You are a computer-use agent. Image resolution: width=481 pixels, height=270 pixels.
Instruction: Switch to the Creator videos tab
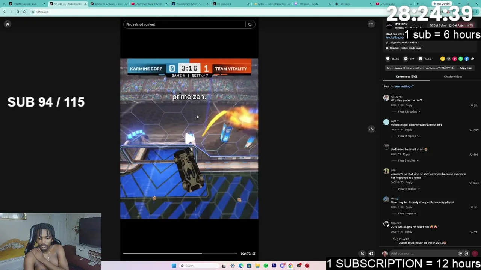click(x=453, y=76)
